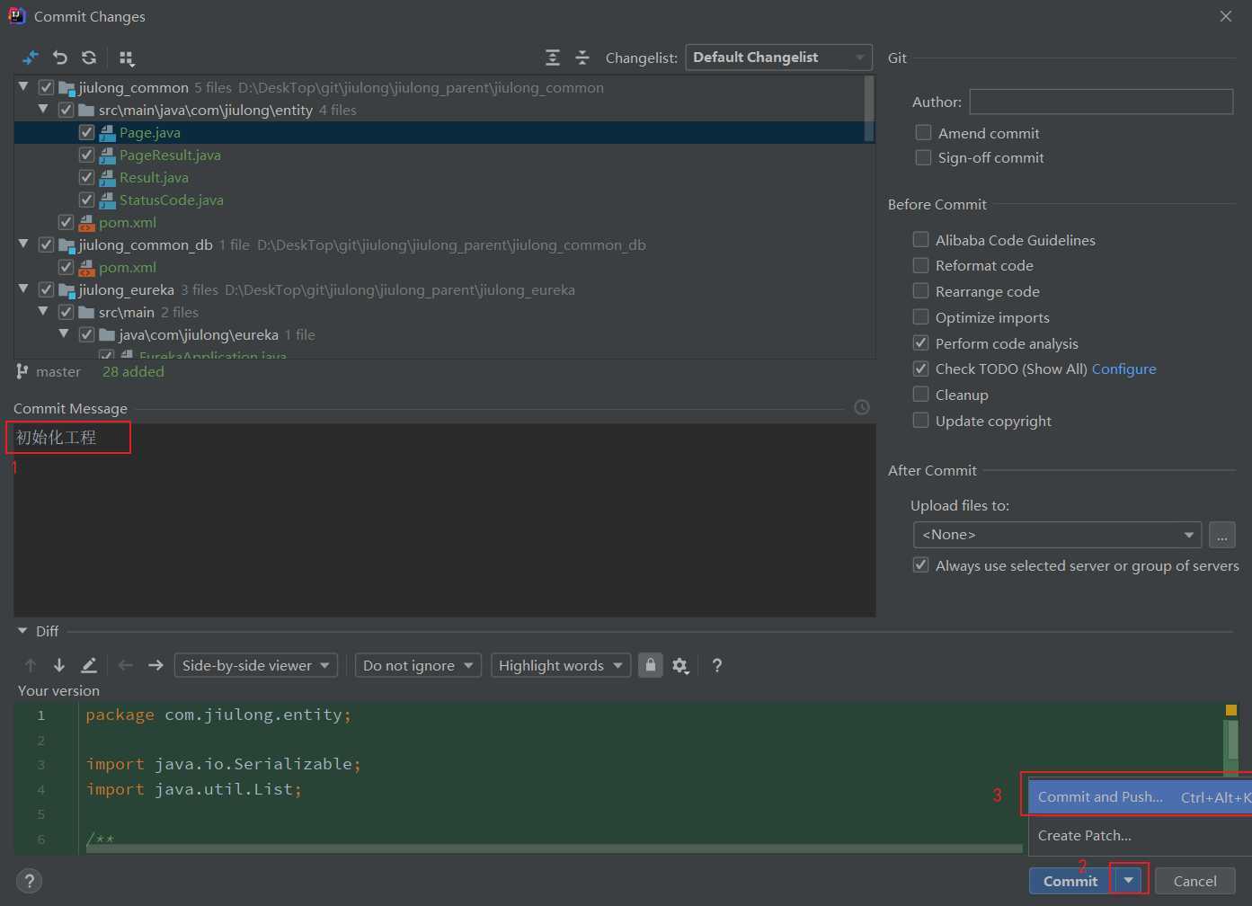This screenshot has height=906, width=1252.
Task: Click the edit source pencil icon
Action: 89,665
